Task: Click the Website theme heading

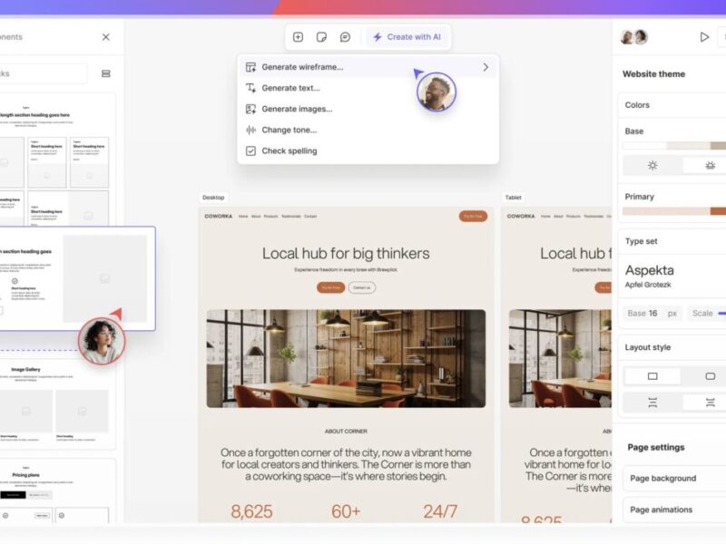Action: [x=653, y=74]
